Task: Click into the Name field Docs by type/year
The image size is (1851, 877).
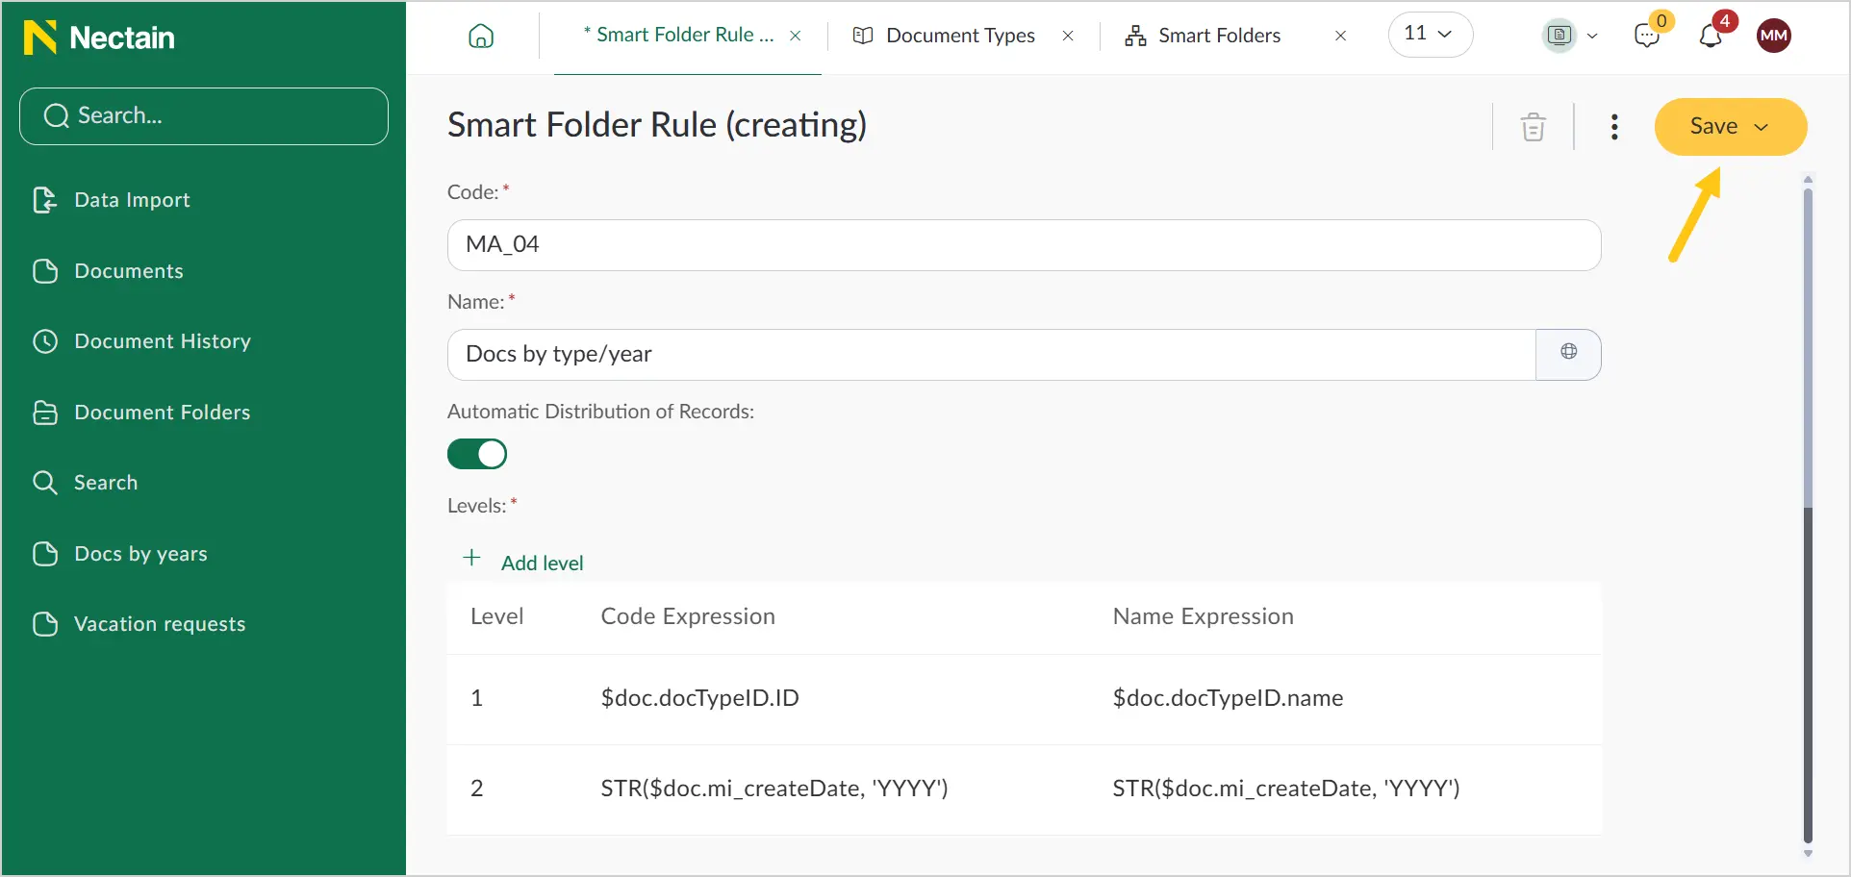Action: point(992,355)
